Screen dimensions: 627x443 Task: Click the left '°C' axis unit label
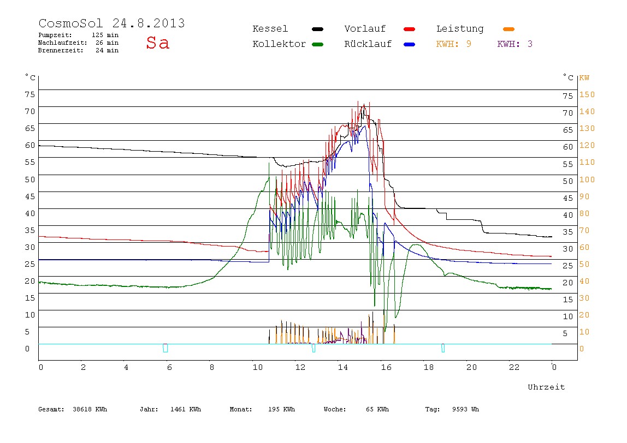coord(31,77)
